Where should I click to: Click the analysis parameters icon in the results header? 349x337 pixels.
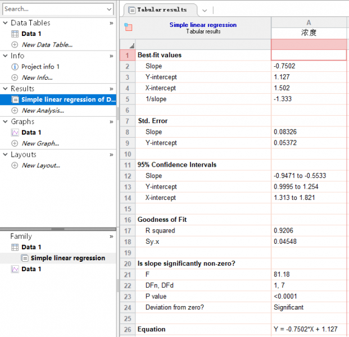[x=128, y=27]
